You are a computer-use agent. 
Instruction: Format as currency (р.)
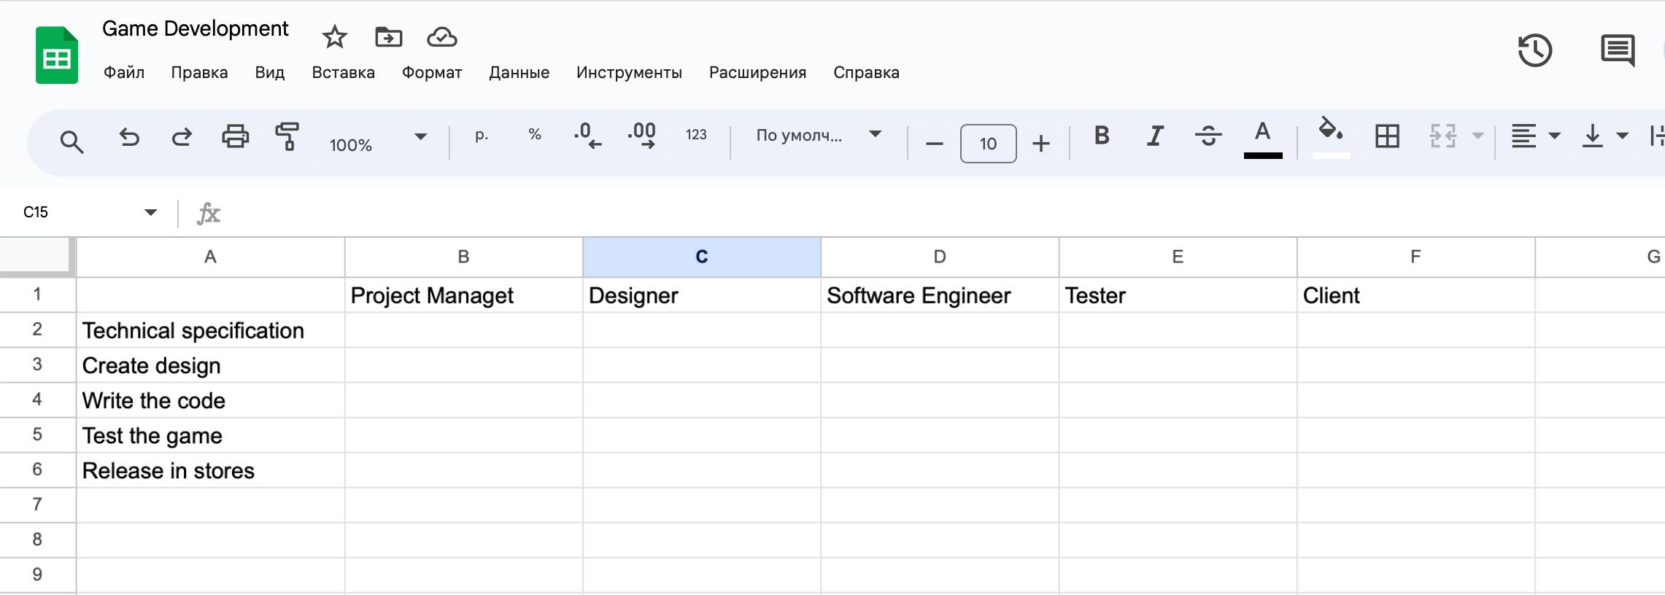click(482, 135)
